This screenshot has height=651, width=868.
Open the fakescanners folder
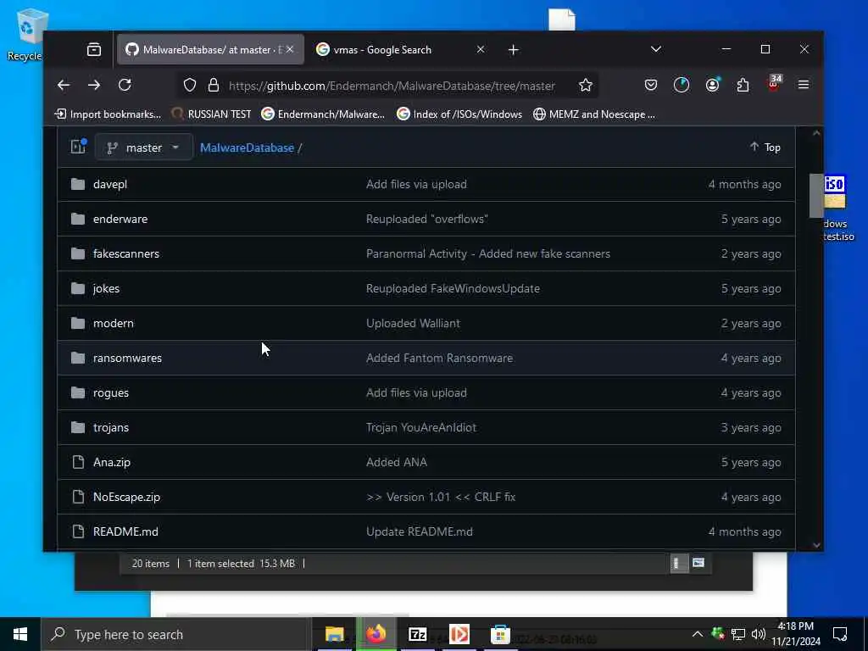tap(126, 253)
